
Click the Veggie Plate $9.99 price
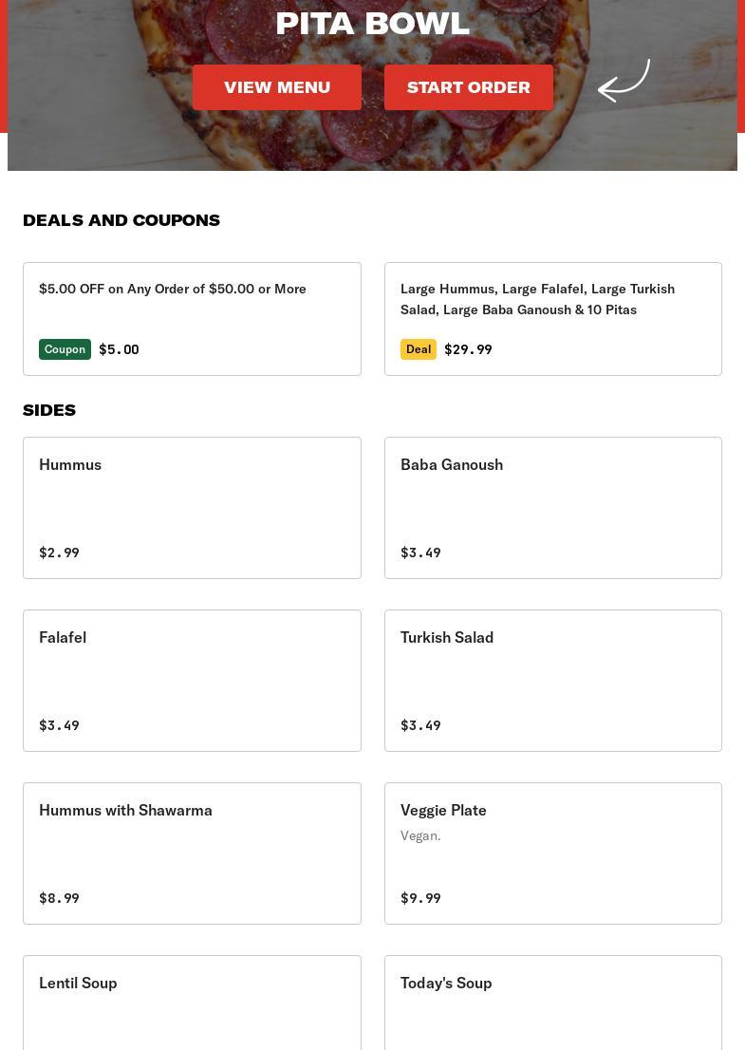point(420,898)
